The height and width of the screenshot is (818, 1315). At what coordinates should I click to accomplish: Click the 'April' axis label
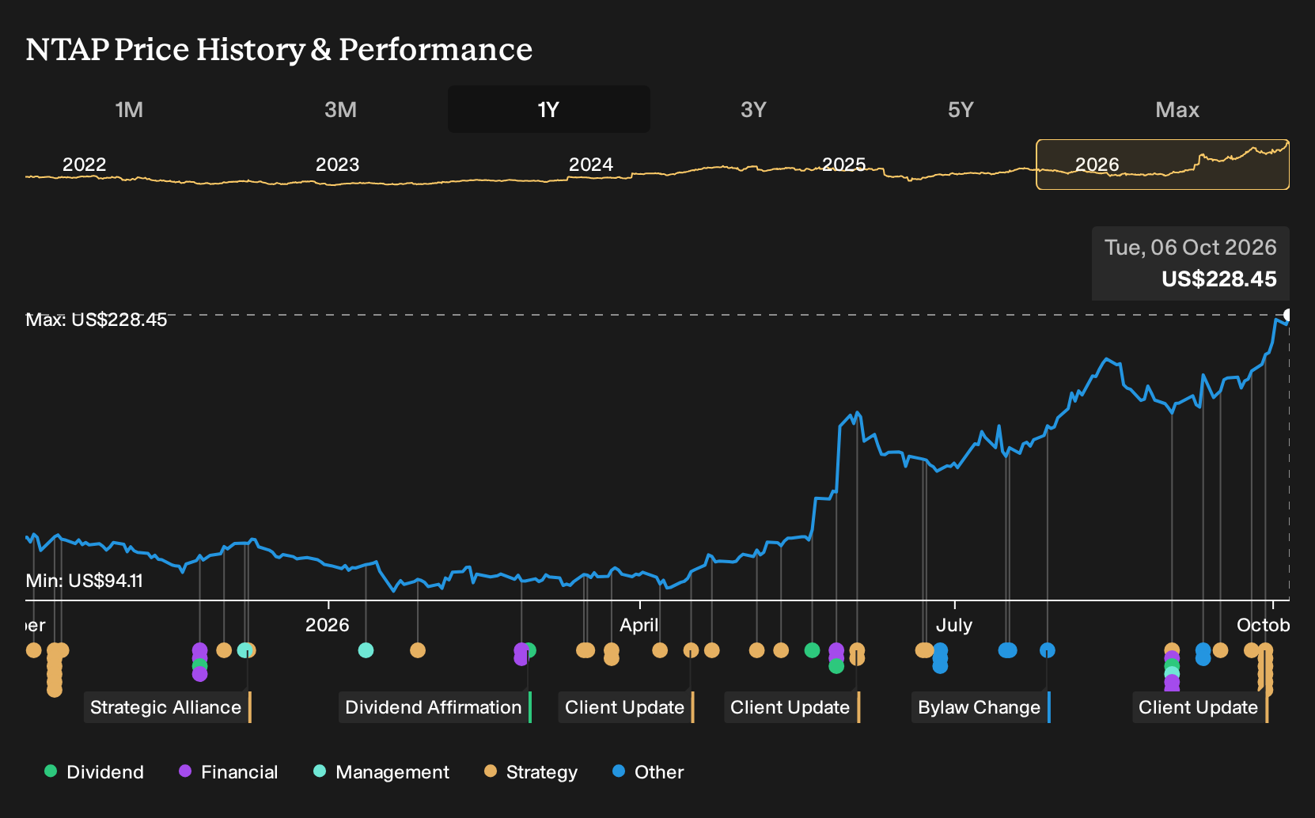pos(639,625)
